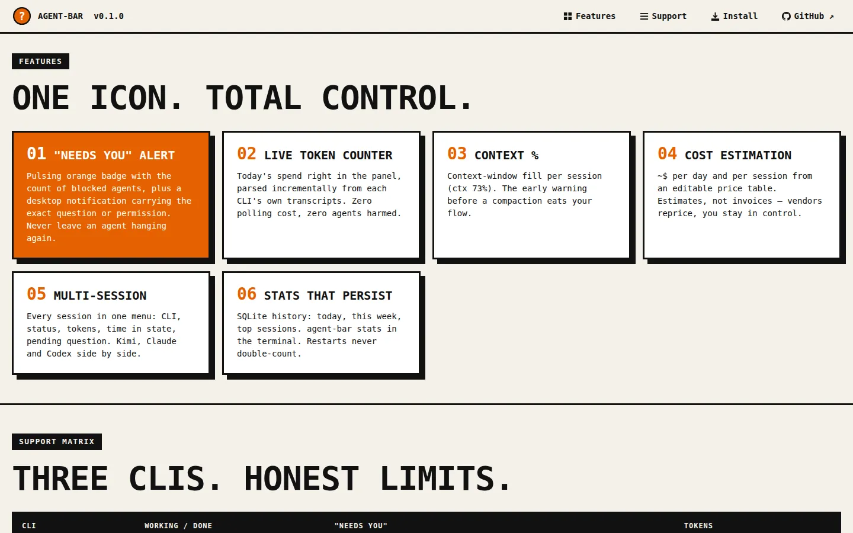Screen dimensions: 853x533
Task: Click the orange 06 card number
Action: click(246, 294)
